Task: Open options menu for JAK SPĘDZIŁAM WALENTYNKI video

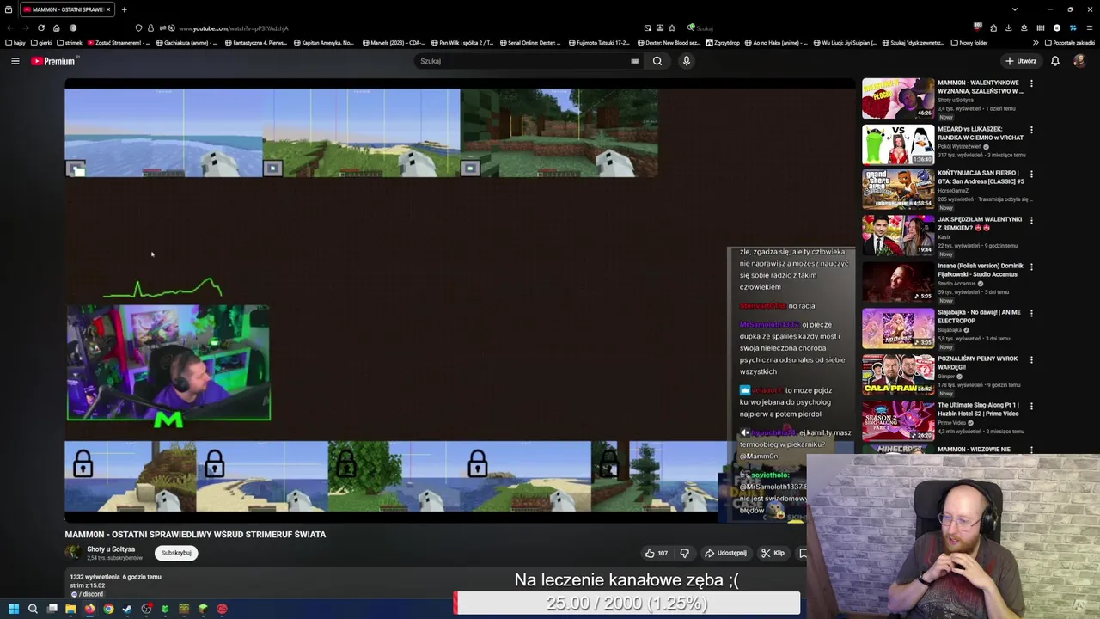Action: (1031, 220)
